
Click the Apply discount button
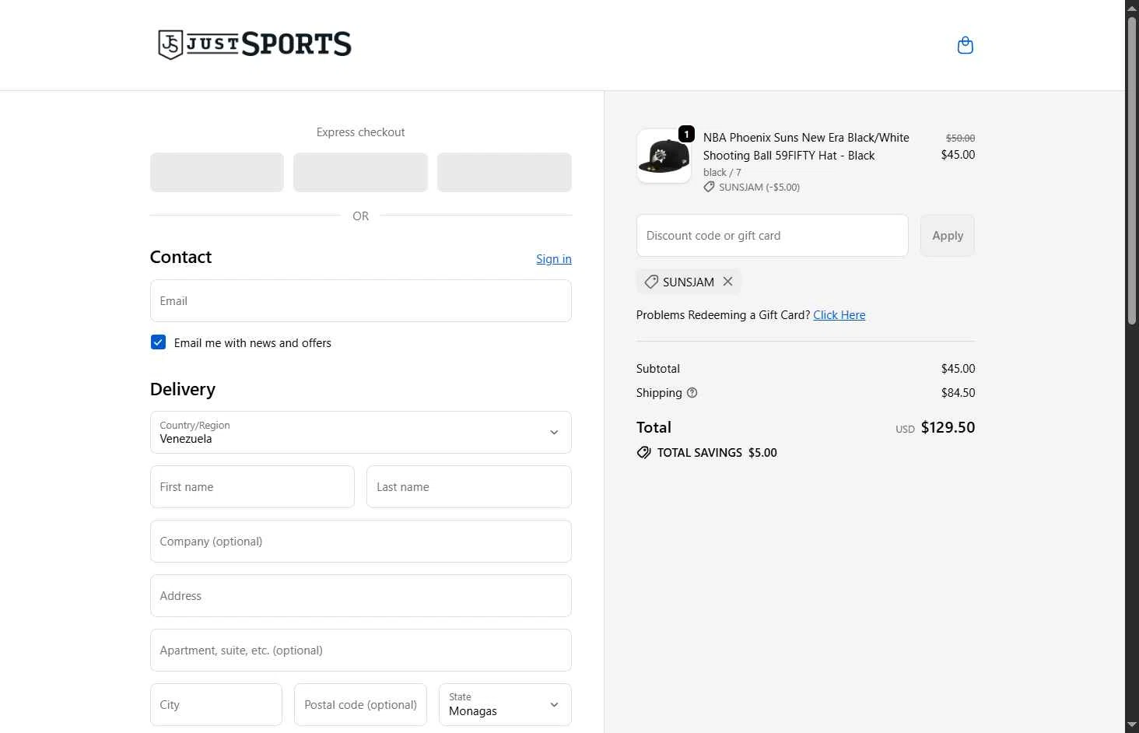coord(947,236)
